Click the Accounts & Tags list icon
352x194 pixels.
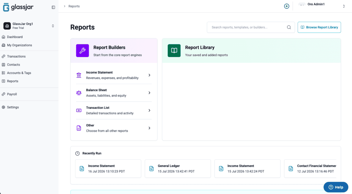point(3,73)
